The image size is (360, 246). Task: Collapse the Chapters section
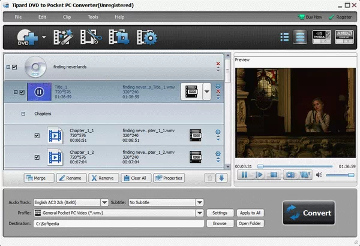[23, 113]
